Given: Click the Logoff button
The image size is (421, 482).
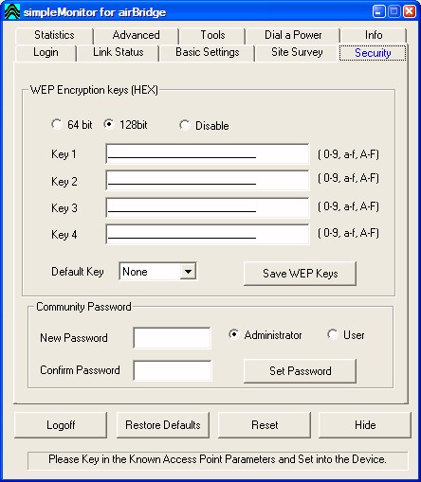Looking at the screenshot, I should (x=61, y=425).
